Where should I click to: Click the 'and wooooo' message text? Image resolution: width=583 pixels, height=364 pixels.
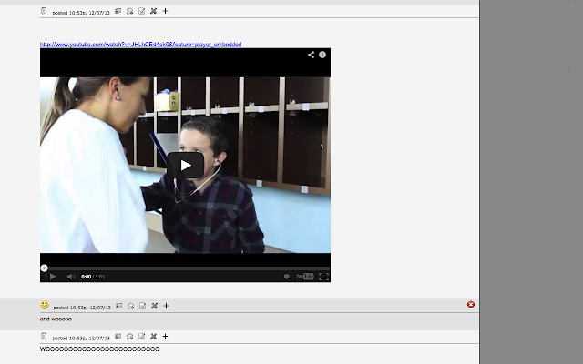(56, 318)
